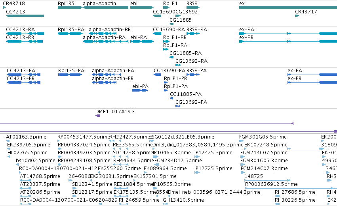Open EST GH13410.5prime
337x206 pixels.
183,200
